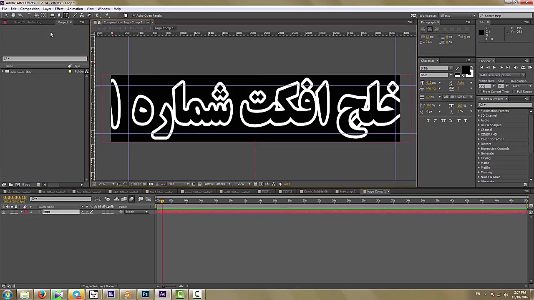Select the Hand tool in the toolbar
Image resolution: width=534 pixels, height=300 pixels.
click(x=13, y=15)
